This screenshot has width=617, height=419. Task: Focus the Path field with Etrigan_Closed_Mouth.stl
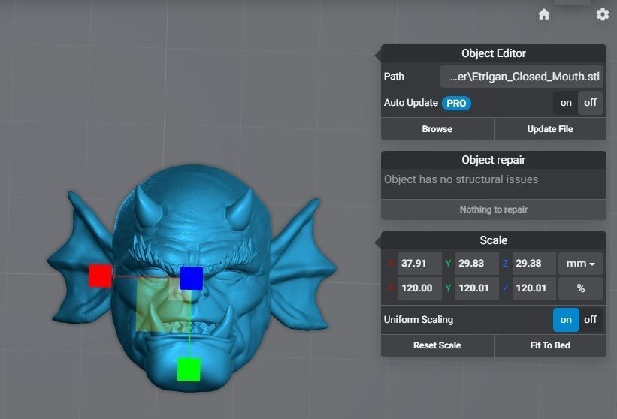pyautogui.click(x=522, y=77)
